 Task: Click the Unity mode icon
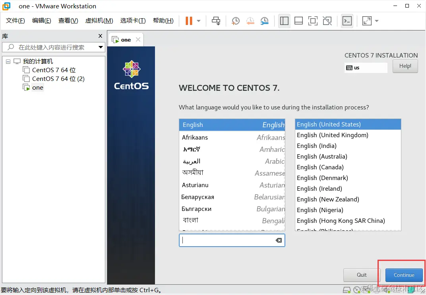point(327,21)
